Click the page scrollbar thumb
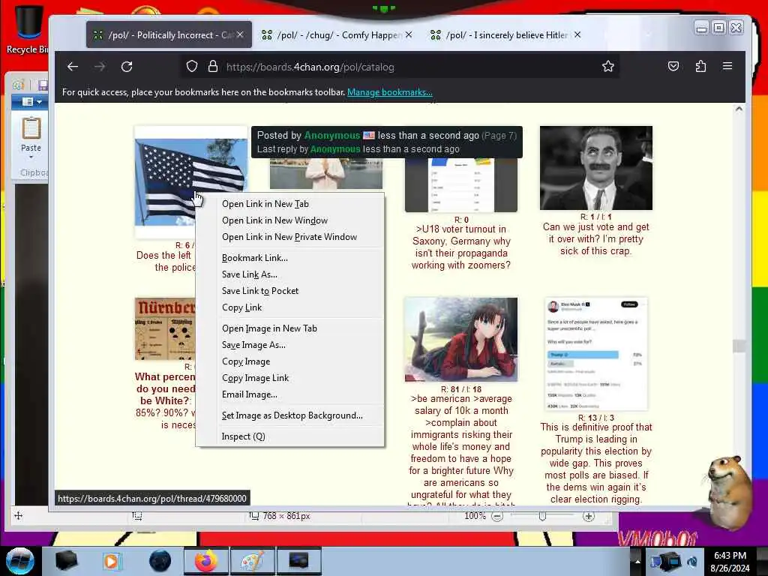This screenshot has height=576, width=768. pyautogui.click(x=739, y=346)
